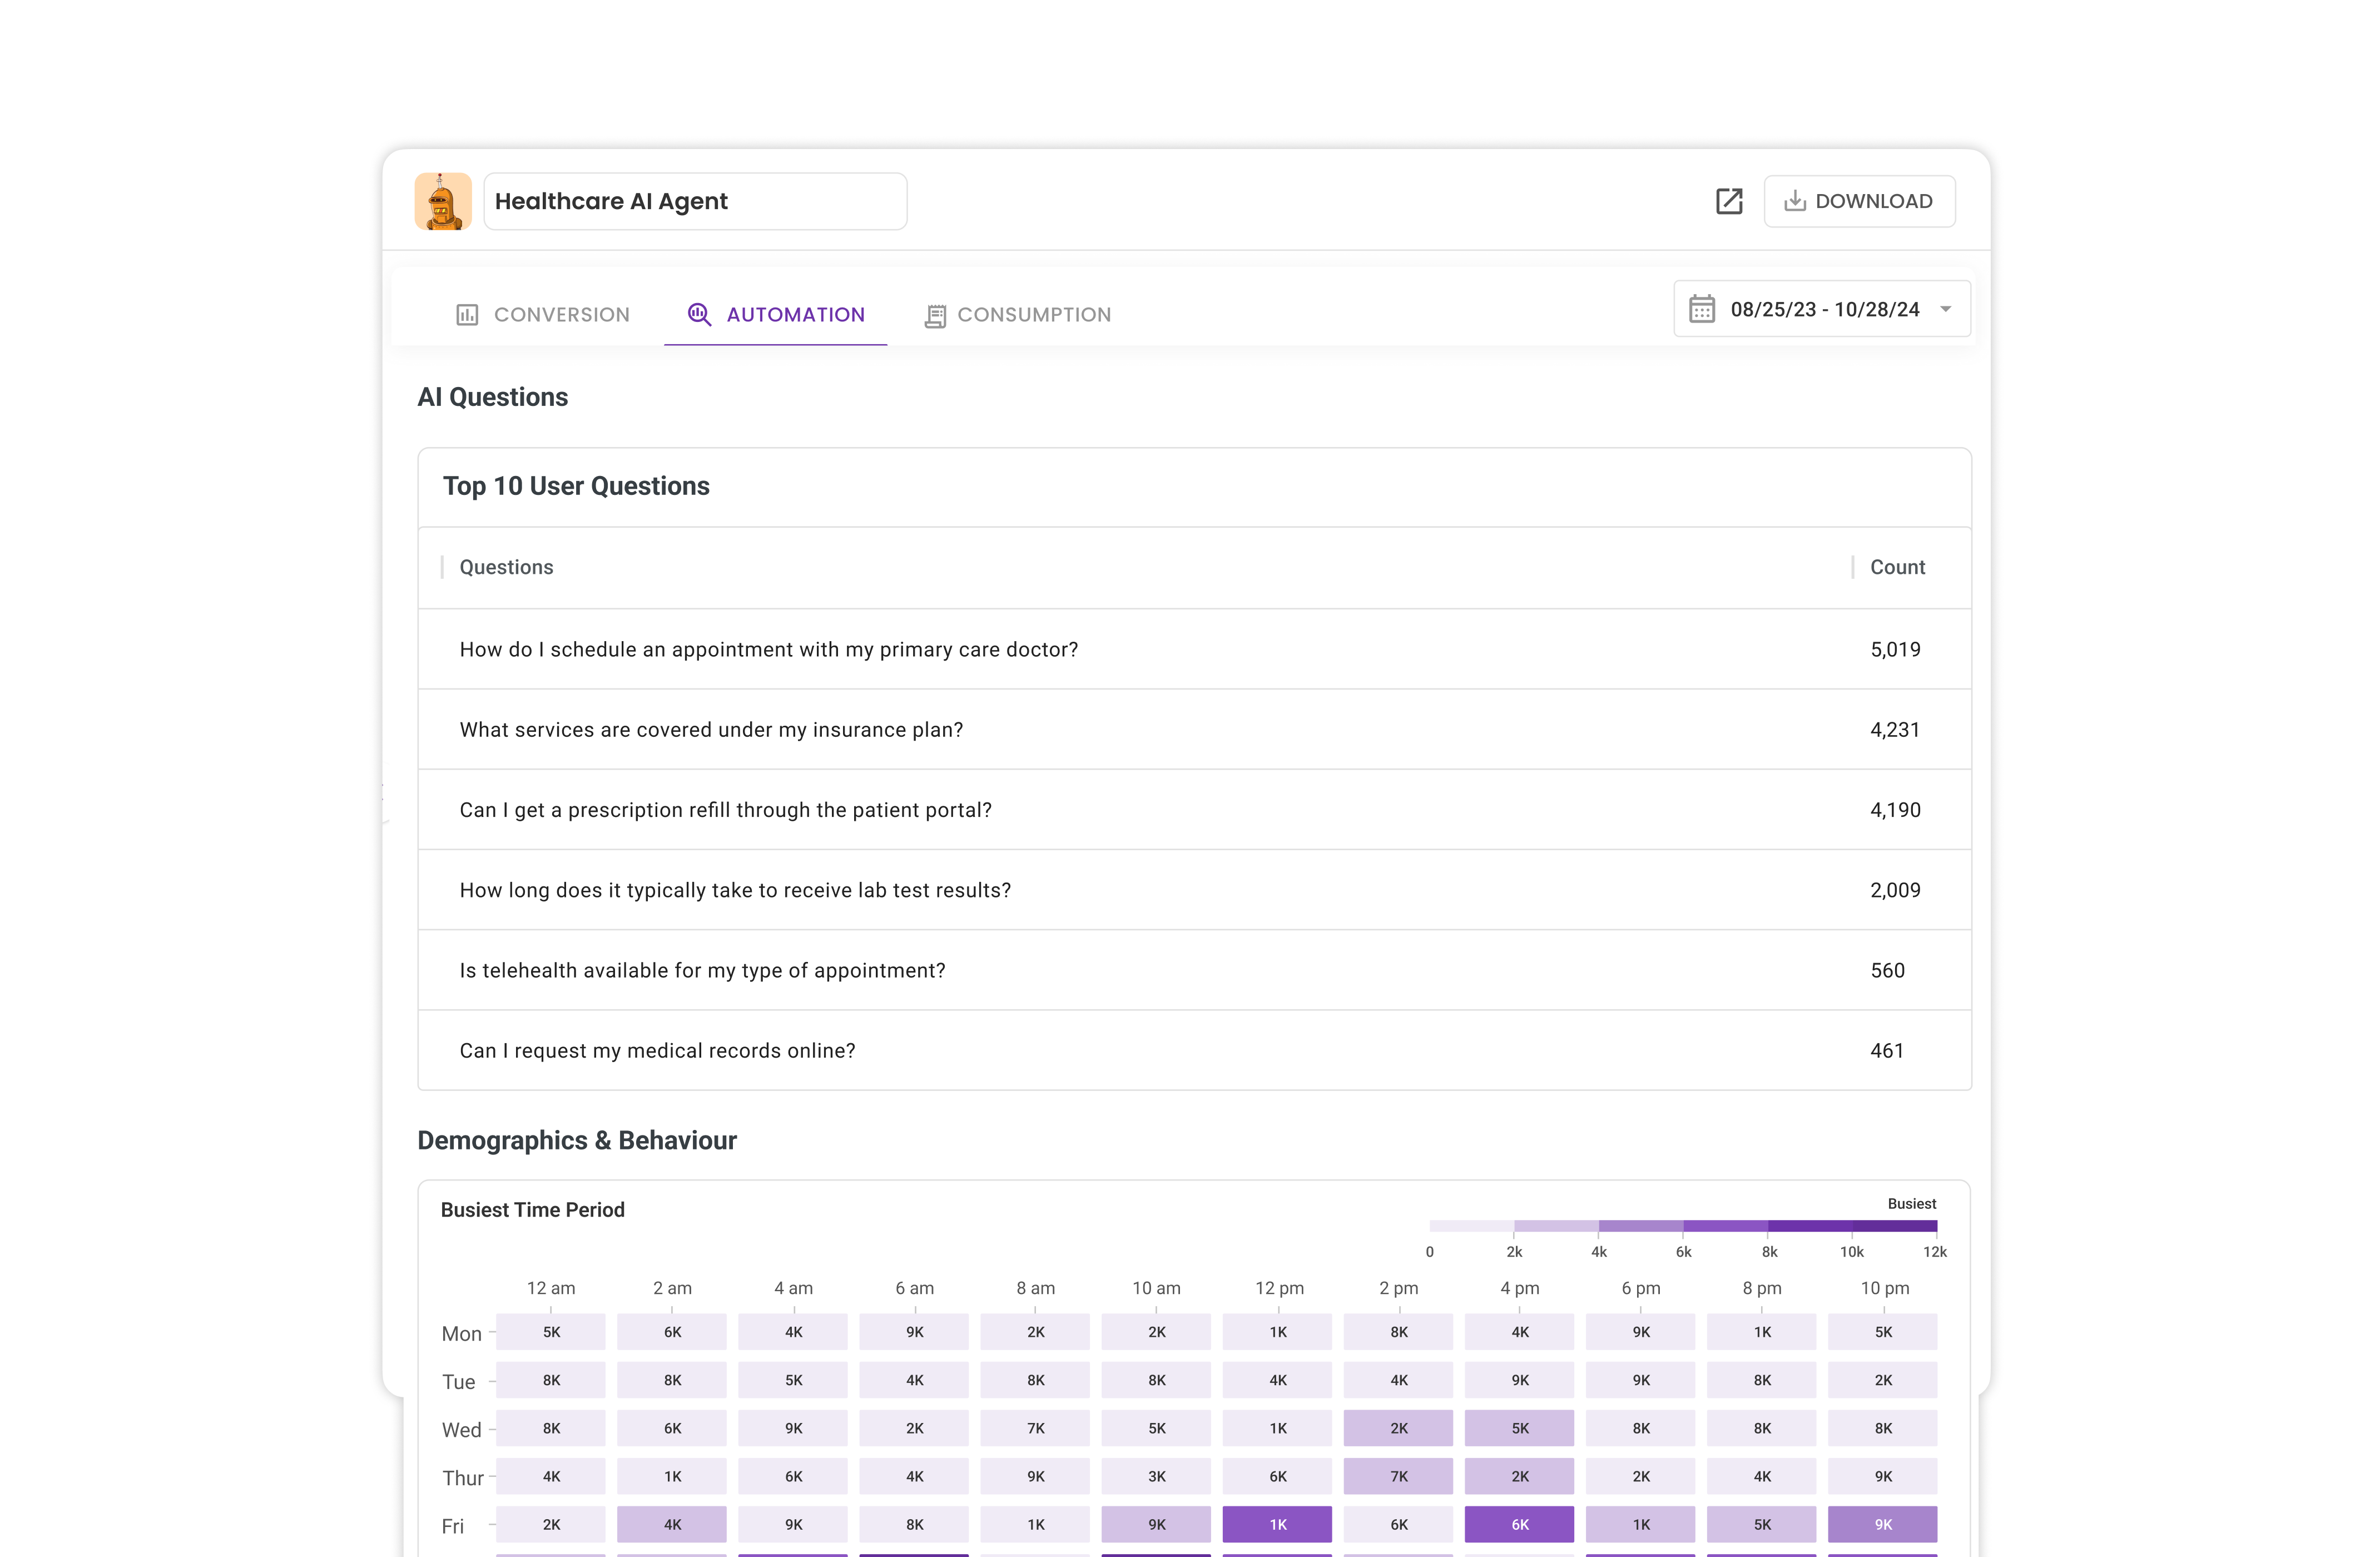Sort by the Questions column header
Screen dimensions: 2380x1557
(506, 567)
